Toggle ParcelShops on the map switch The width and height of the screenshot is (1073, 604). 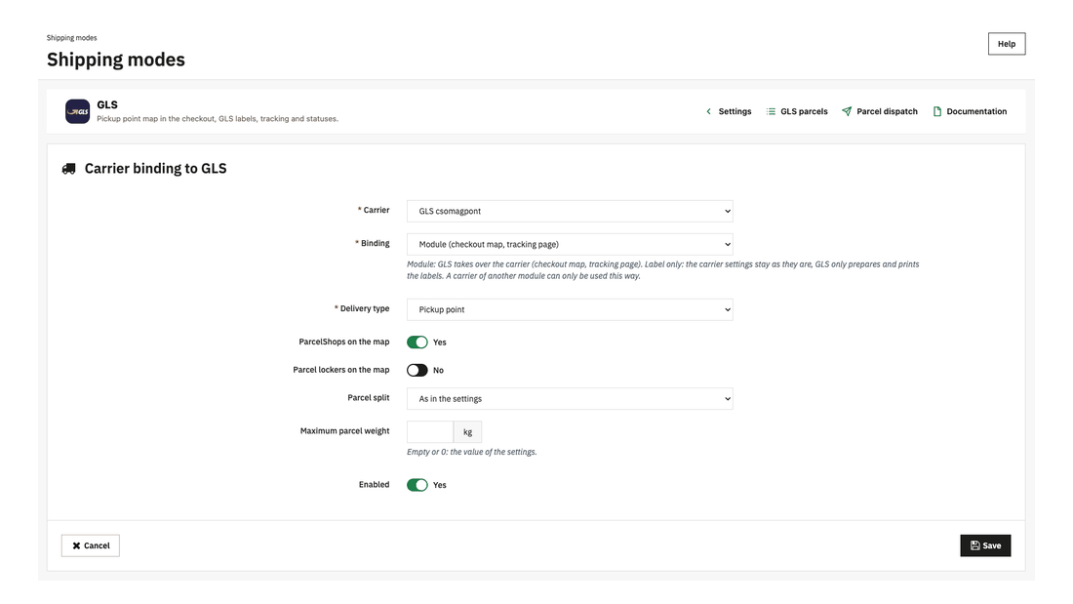pyautogui.click(x=417, y=342)
